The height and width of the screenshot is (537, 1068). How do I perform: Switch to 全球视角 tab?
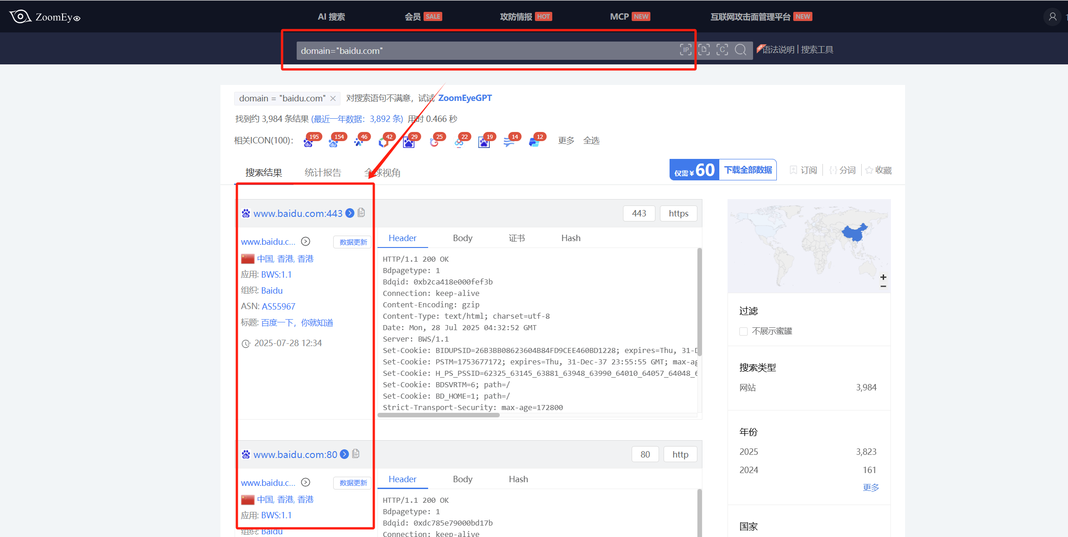(x=382, y=173)
